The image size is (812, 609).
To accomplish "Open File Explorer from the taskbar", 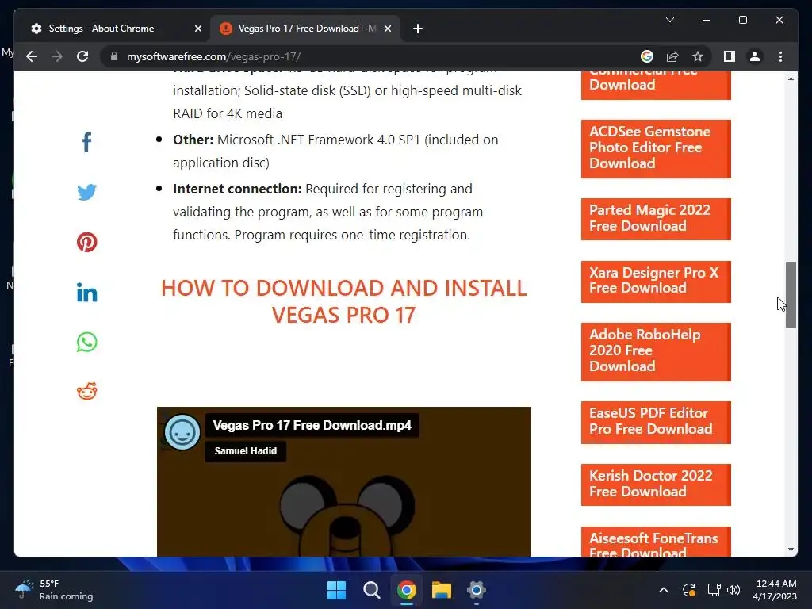I will point(441,590).
